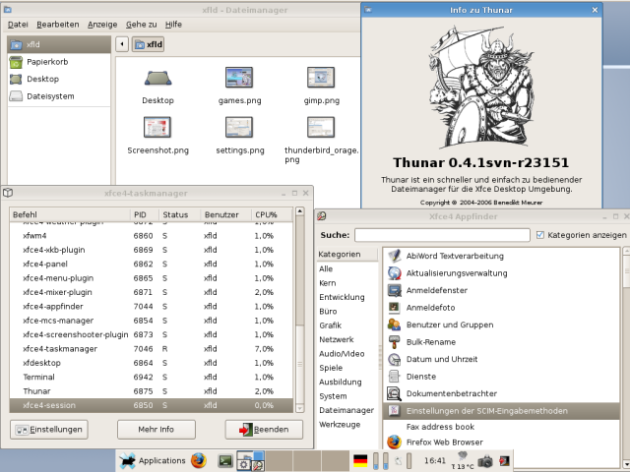The height and width of the screenshot is (472, 630).
Task: Open the Hilfe menu
Action: (173, 25)
